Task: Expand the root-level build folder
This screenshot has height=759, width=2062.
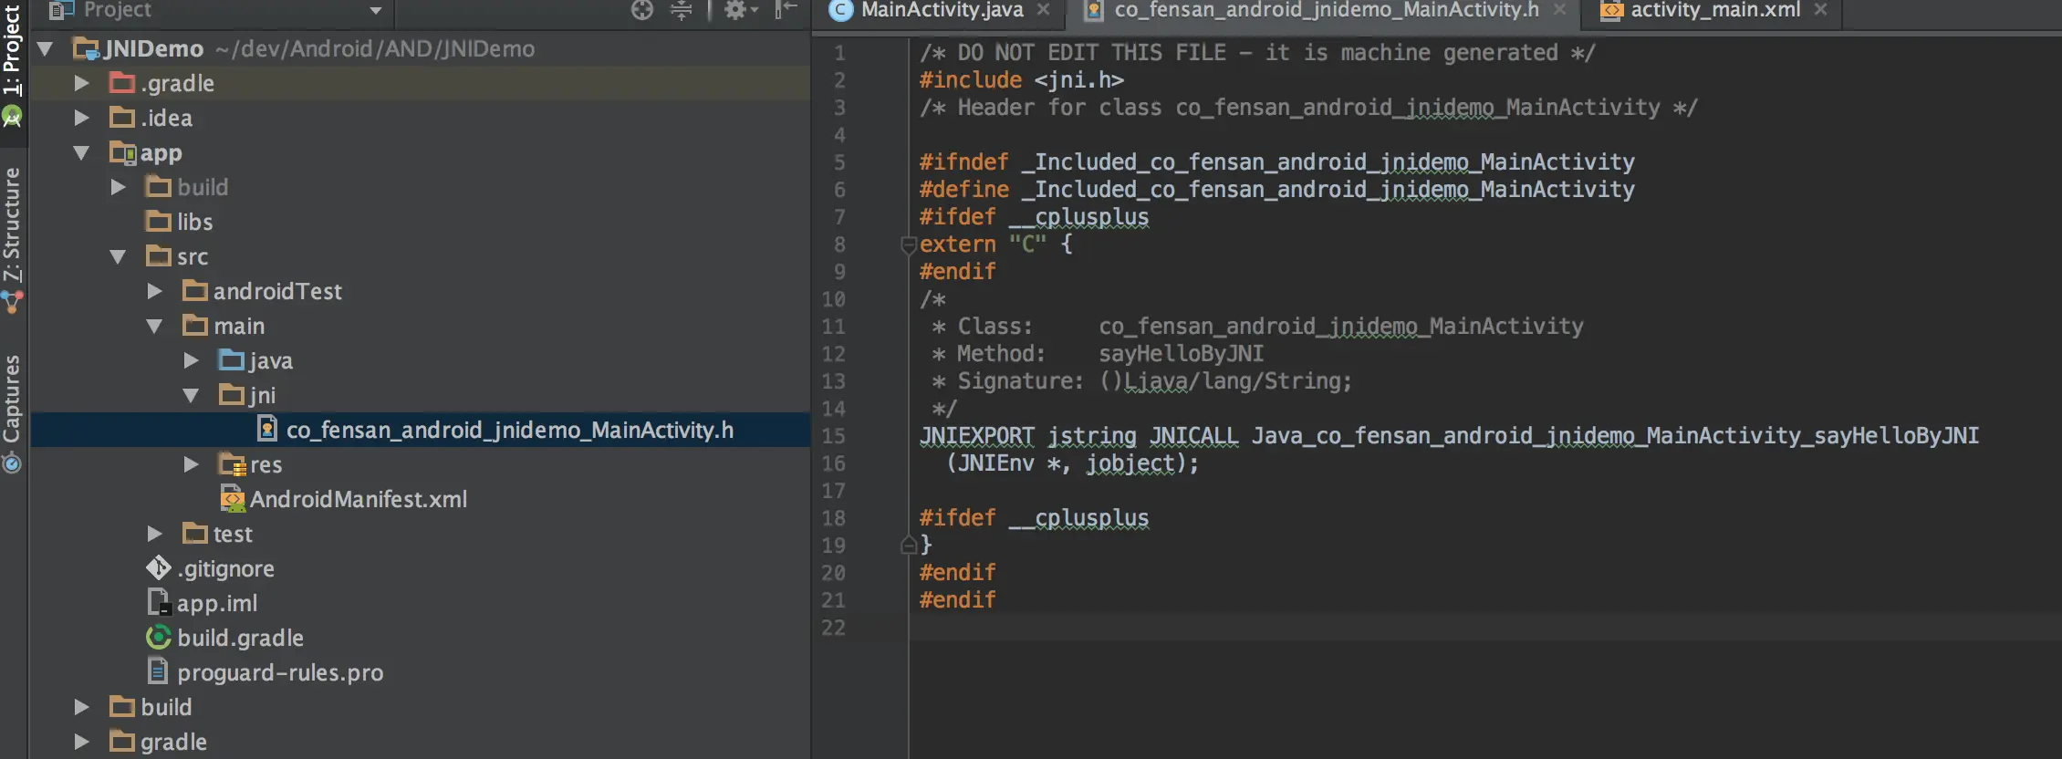Action: coord(81,707)
